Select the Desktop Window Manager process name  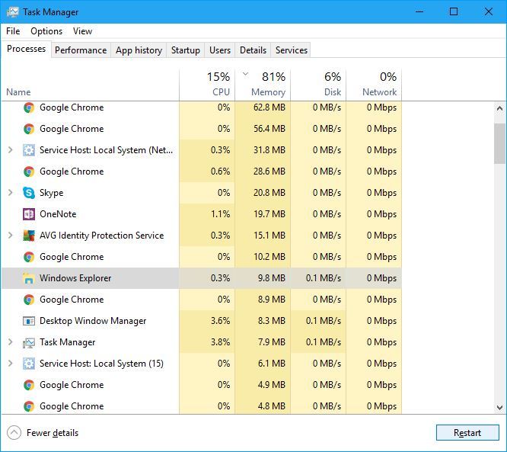pyautogui.click(x=93, y=321)
